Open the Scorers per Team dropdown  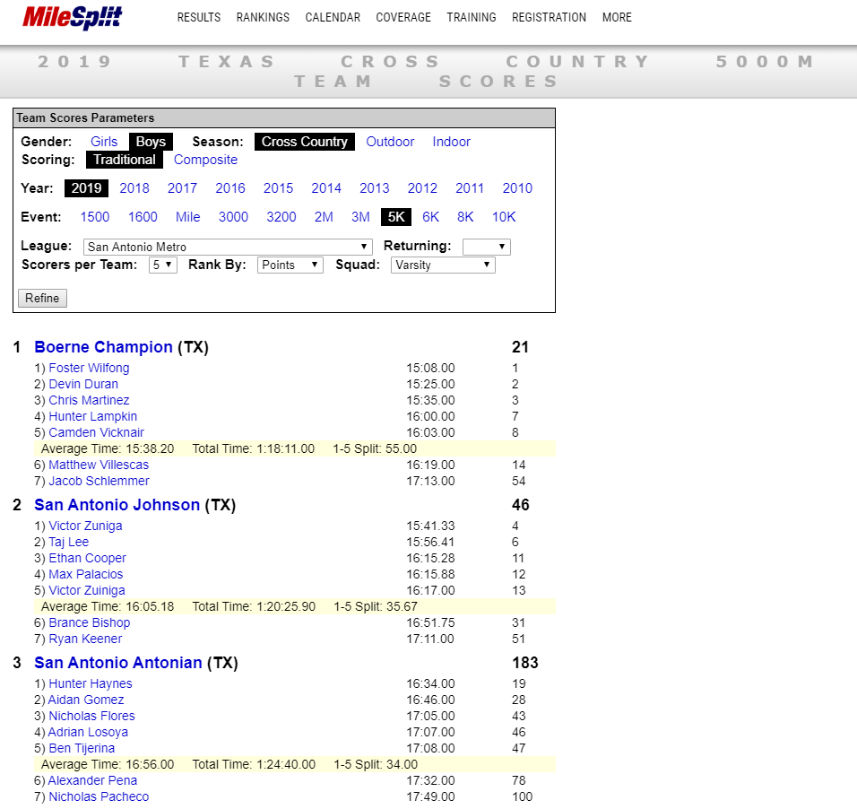coord(162,265)
